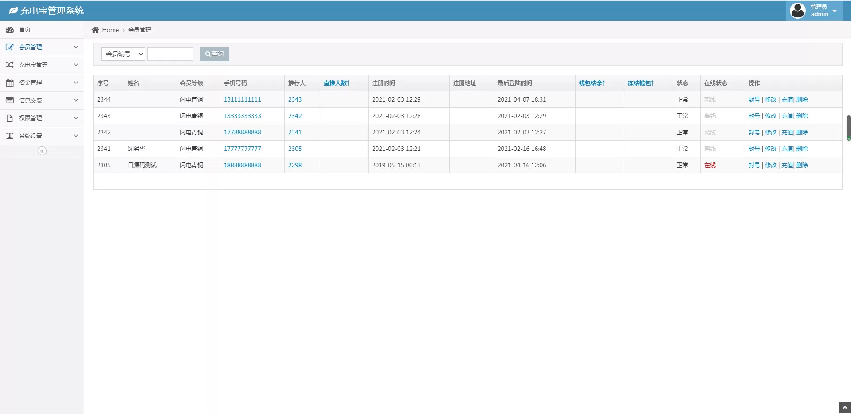Click the text icon beside 系统设置
The width and height of the screenshot is (851, 414).
pos(10,136)
